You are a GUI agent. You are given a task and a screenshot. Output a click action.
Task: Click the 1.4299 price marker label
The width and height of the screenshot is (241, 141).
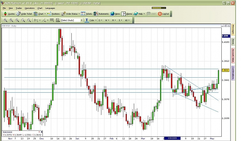(226, 36)
